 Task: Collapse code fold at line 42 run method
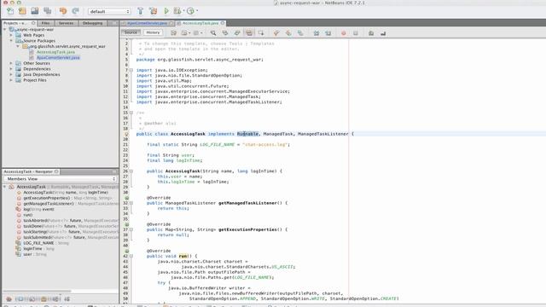[131, 256]
